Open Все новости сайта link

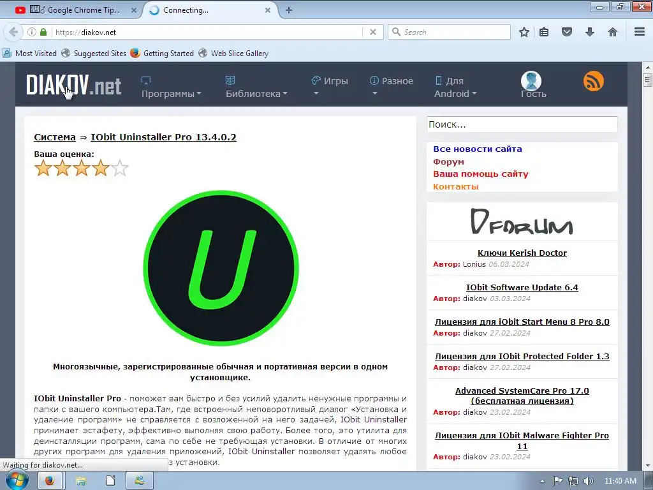click(477, 149)
